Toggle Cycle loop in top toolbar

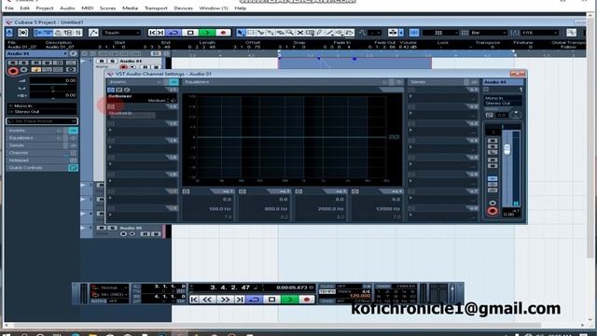tap(174, 33)
